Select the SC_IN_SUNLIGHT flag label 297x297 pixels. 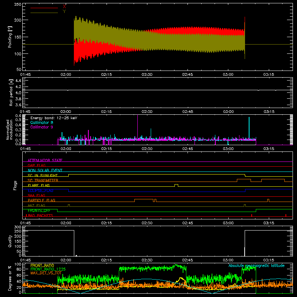coord(43,175)
